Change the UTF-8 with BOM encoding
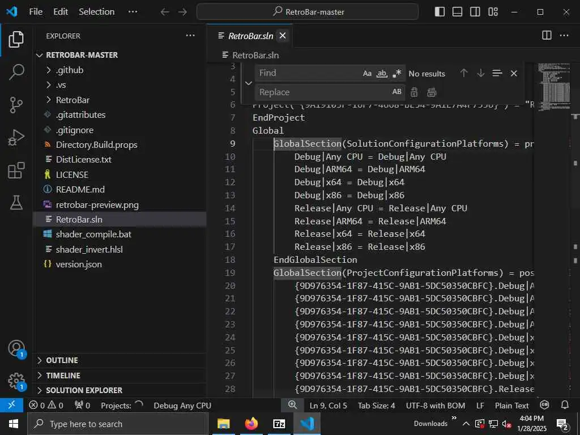 [x=436, y=406]
